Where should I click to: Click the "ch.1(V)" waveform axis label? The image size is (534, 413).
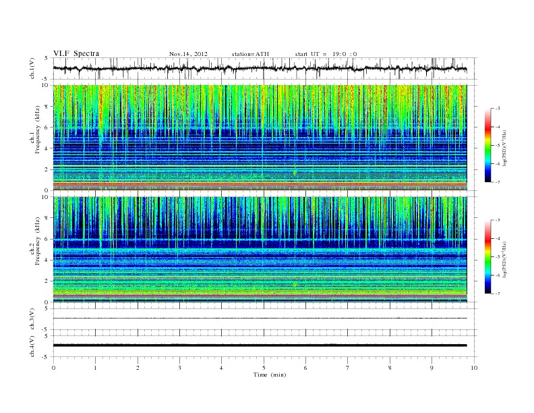pos(32,68)
